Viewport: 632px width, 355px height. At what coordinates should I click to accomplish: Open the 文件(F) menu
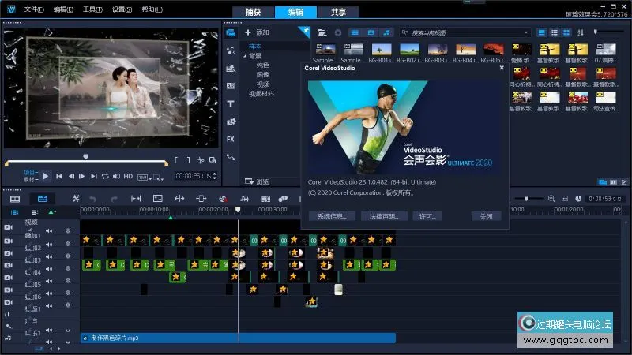(34, 9)
